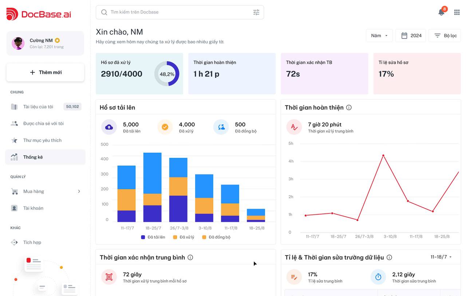Click the Bộ lọc filter button
The image size is (466, 296).
(445, 36)
